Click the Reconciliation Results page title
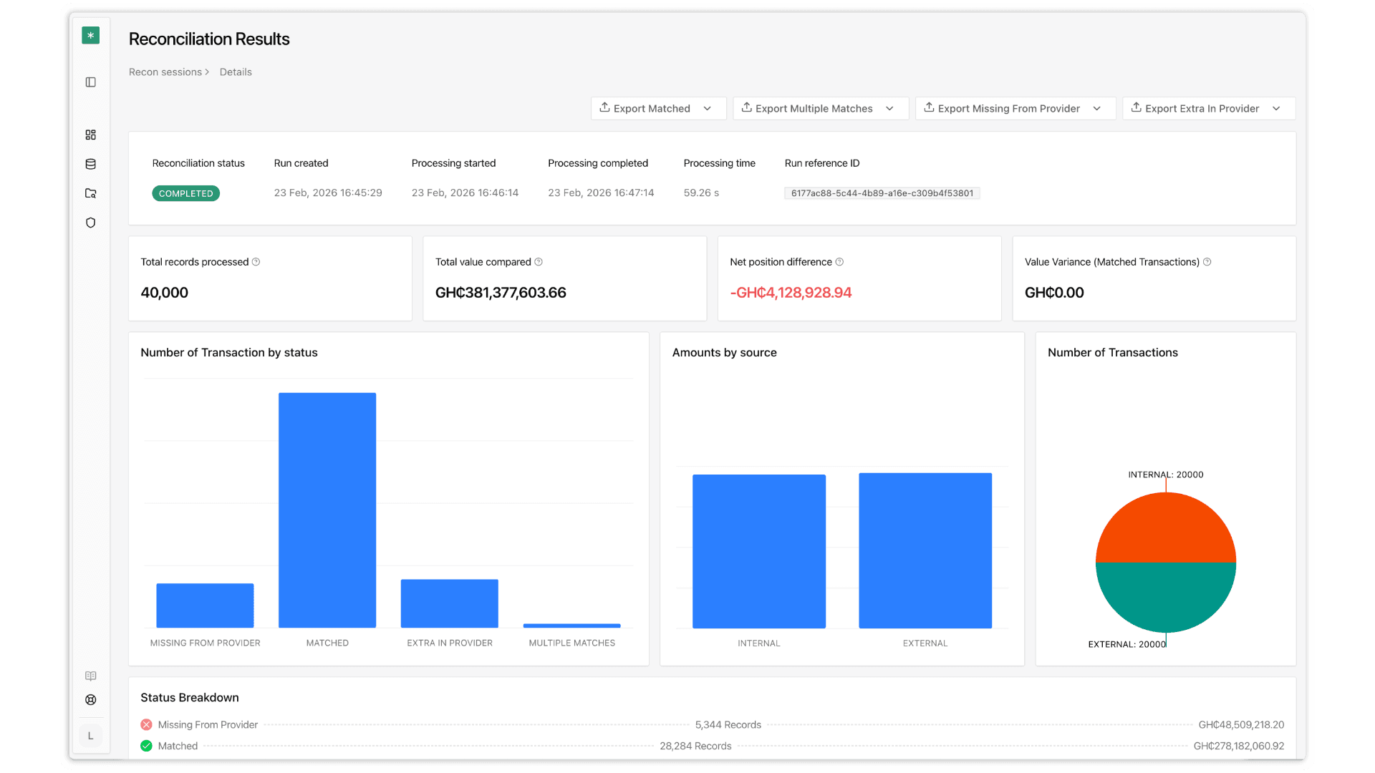The image size is (1375, 773). pos(209,39)
